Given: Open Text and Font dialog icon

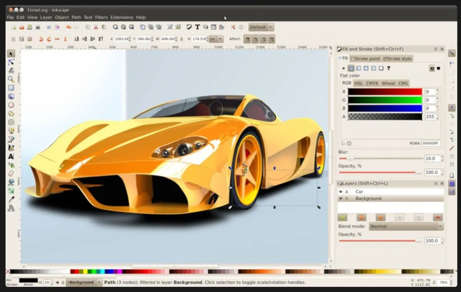Looking at the screenshot, I should point(197,27).
